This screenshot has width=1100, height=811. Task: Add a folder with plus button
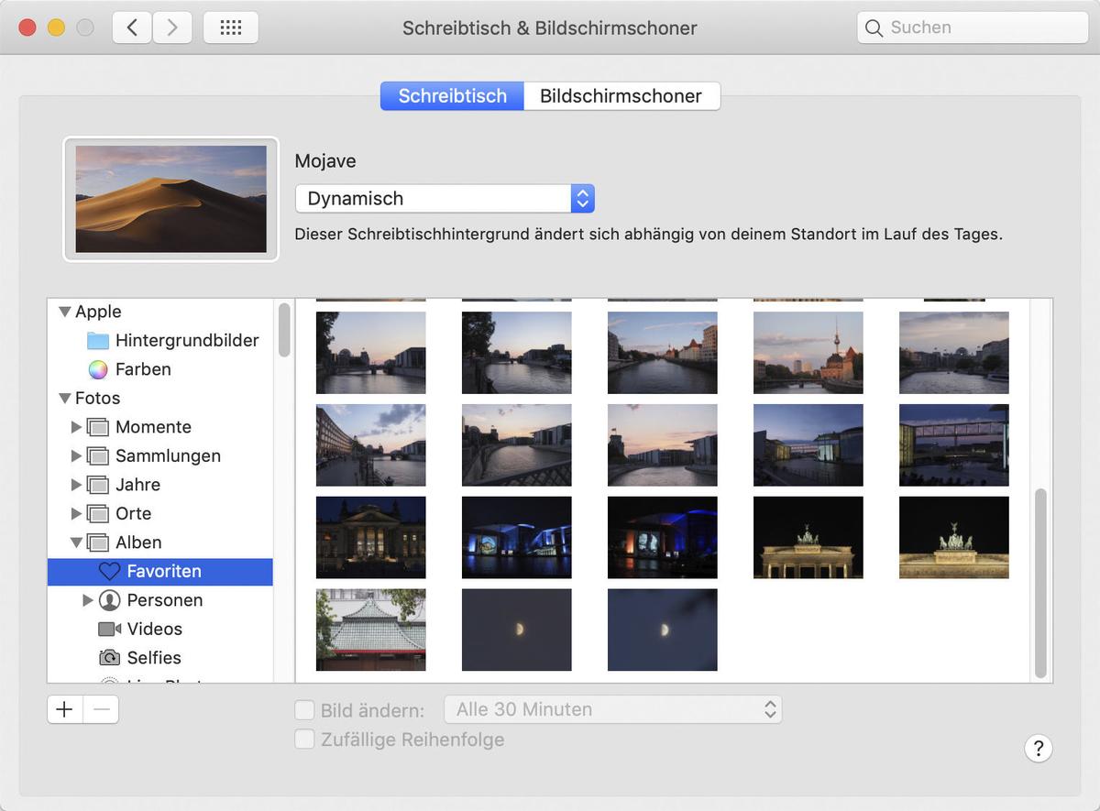point(64,709)
